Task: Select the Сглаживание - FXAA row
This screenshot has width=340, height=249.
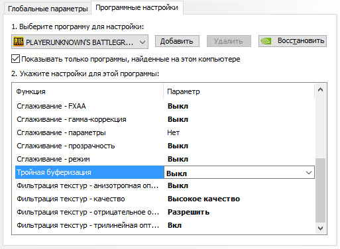Action: pos(165,106)
